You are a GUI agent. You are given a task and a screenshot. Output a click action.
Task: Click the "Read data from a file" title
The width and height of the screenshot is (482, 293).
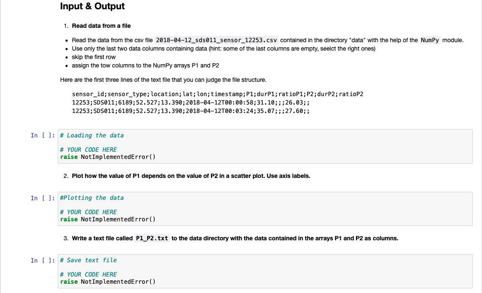[101, 26]
